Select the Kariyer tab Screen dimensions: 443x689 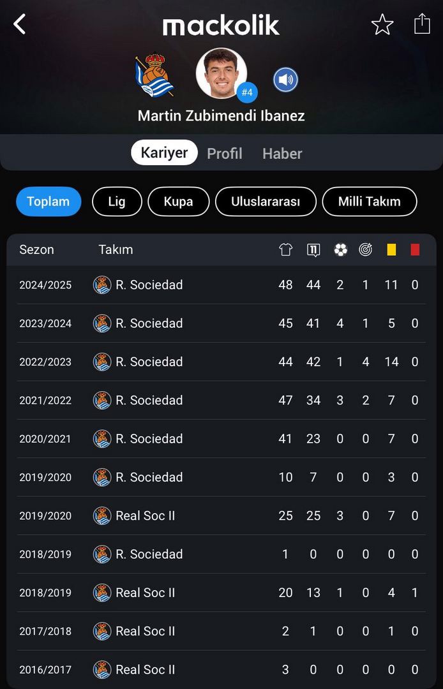coord(164,152)
